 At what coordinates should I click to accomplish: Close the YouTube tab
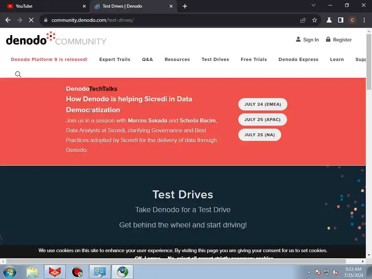pyautogui.click(x=84, y=6)
